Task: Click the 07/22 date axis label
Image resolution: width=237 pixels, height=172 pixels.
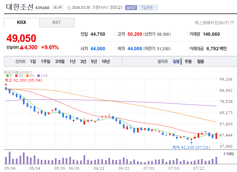Action: coord(199,168)
